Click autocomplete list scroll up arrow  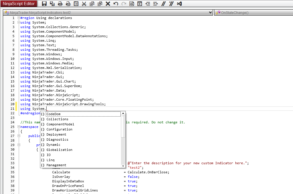[x=123, y=113]
